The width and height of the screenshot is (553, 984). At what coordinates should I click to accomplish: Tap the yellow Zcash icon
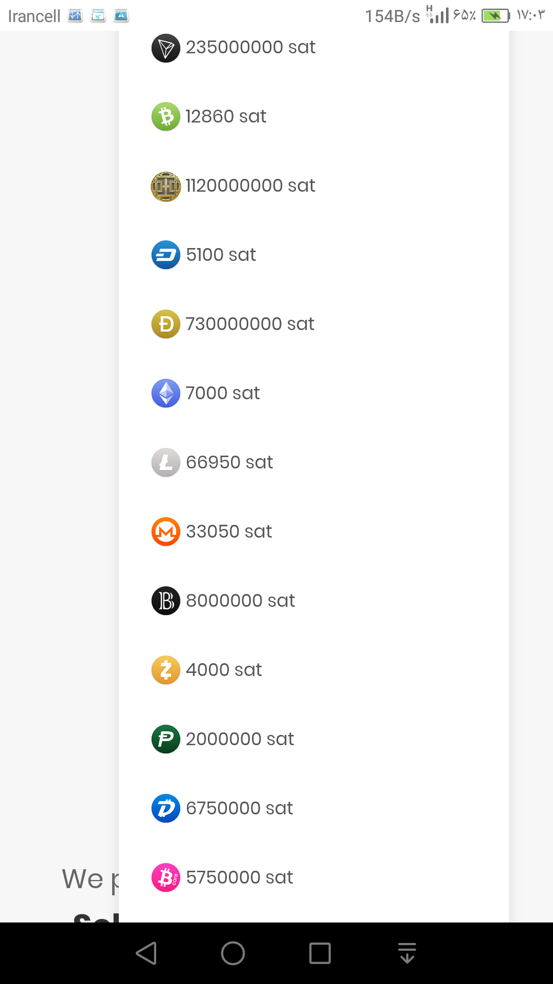click(x=166, y=670)
